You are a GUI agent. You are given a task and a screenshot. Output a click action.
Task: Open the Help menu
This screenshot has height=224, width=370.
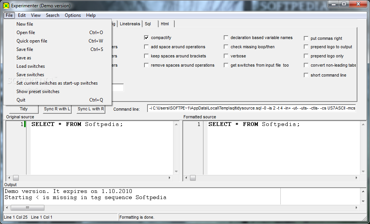coord(91,15)
